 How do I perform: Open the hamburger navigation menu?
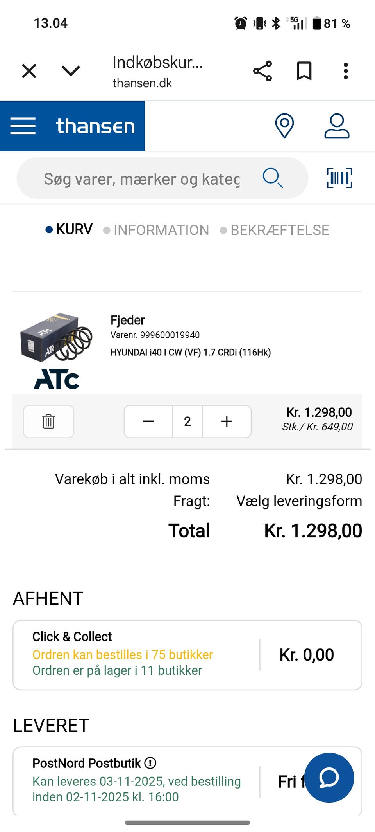23,126
